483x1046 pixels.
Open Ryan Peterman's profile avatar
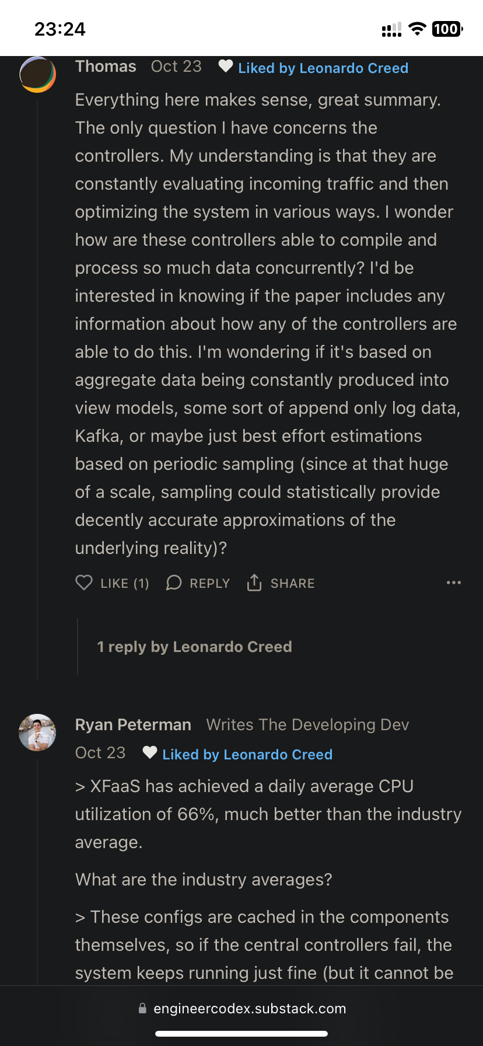coord(38,732)
